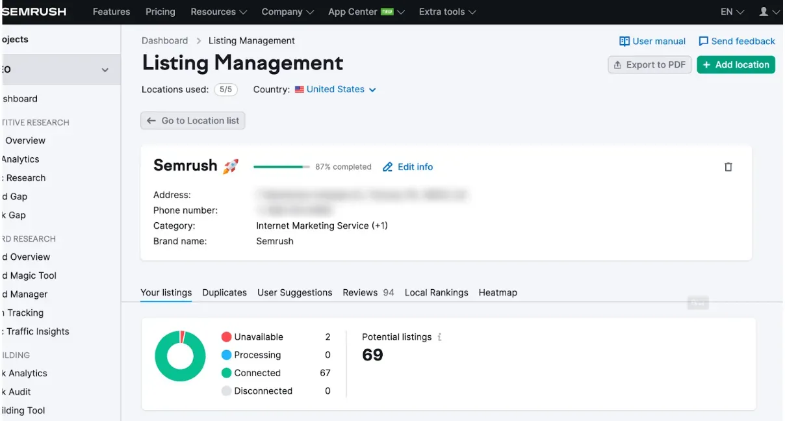Screen dimensions: 785x421
Task: Click the Semrush logo
Action: [34, 12]
